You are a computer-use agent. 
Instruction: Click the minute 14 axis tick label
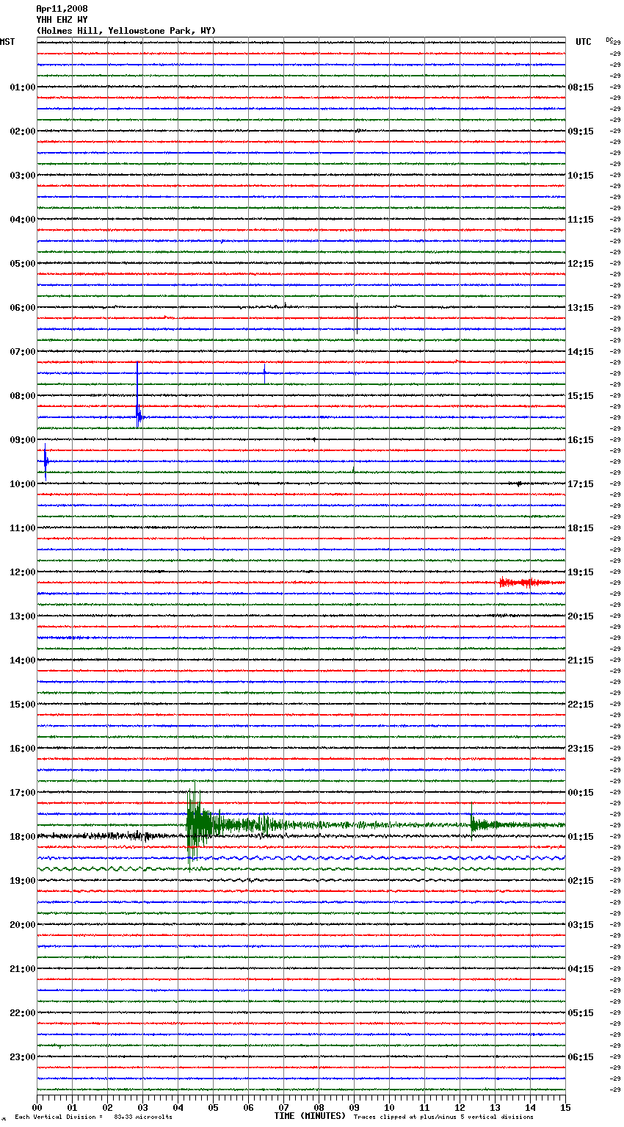pyautogui.click(x=530, y=1108)
